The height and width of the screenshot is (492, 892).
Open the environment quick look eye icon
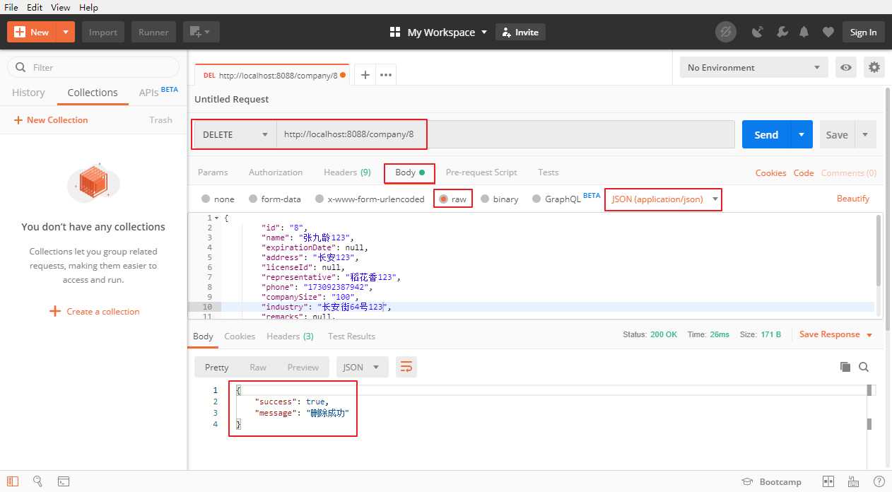tap(846, 68)
